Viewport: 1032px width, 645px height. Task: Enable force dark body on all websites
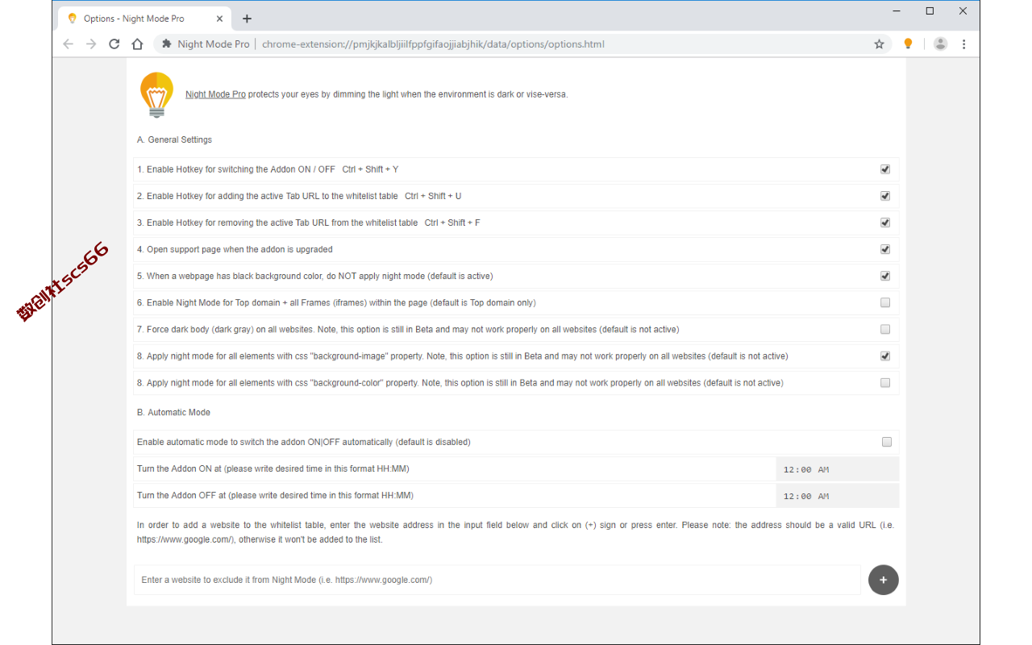pyautogui.click(x=885, y=329)
